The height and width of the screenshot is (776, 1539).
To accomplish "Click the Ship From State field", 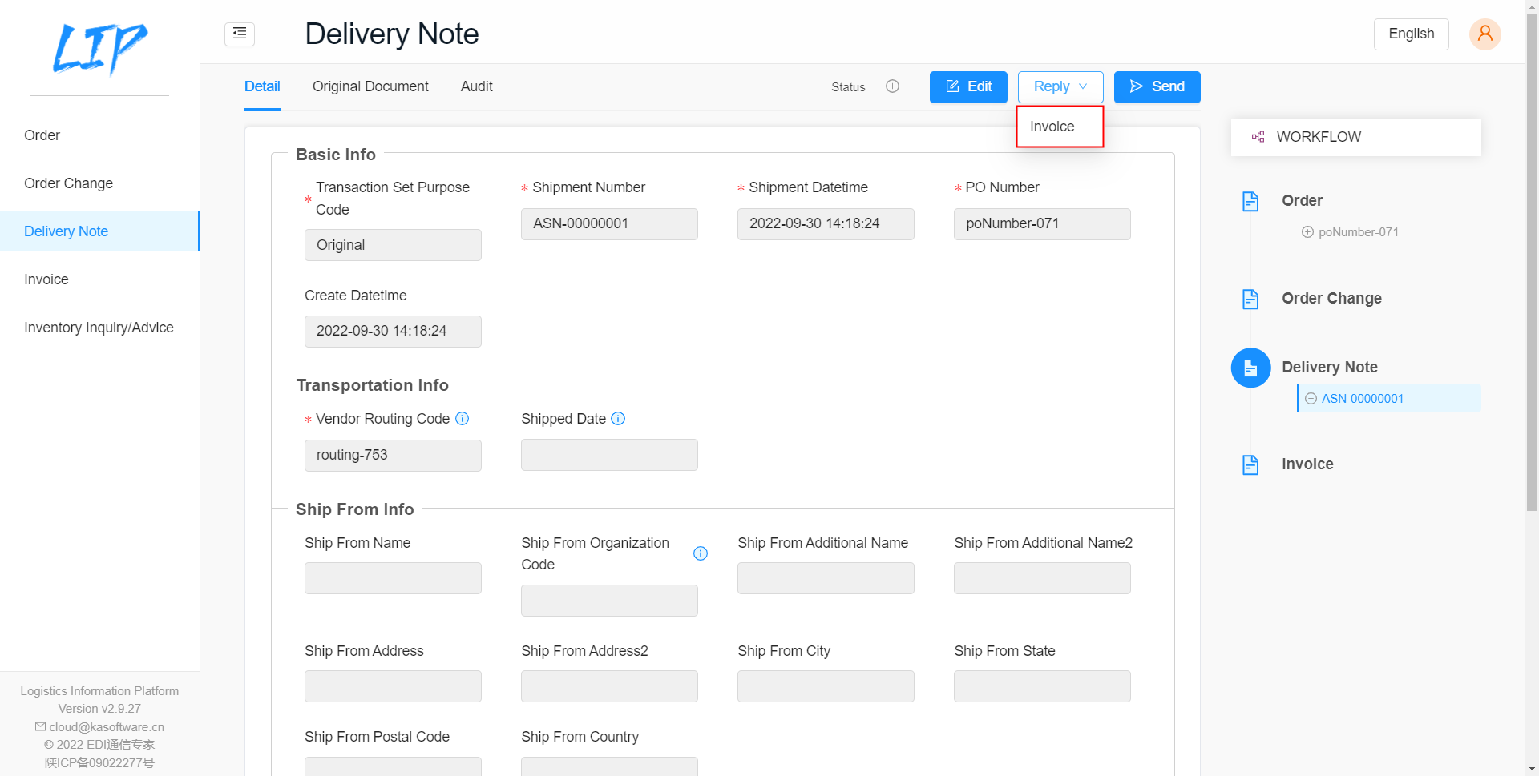I will (1042, 686).
